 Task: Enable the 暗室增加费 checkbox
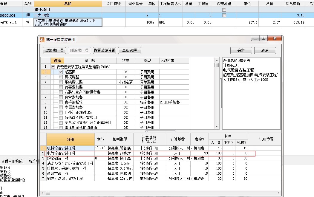[x=61, y=97]
